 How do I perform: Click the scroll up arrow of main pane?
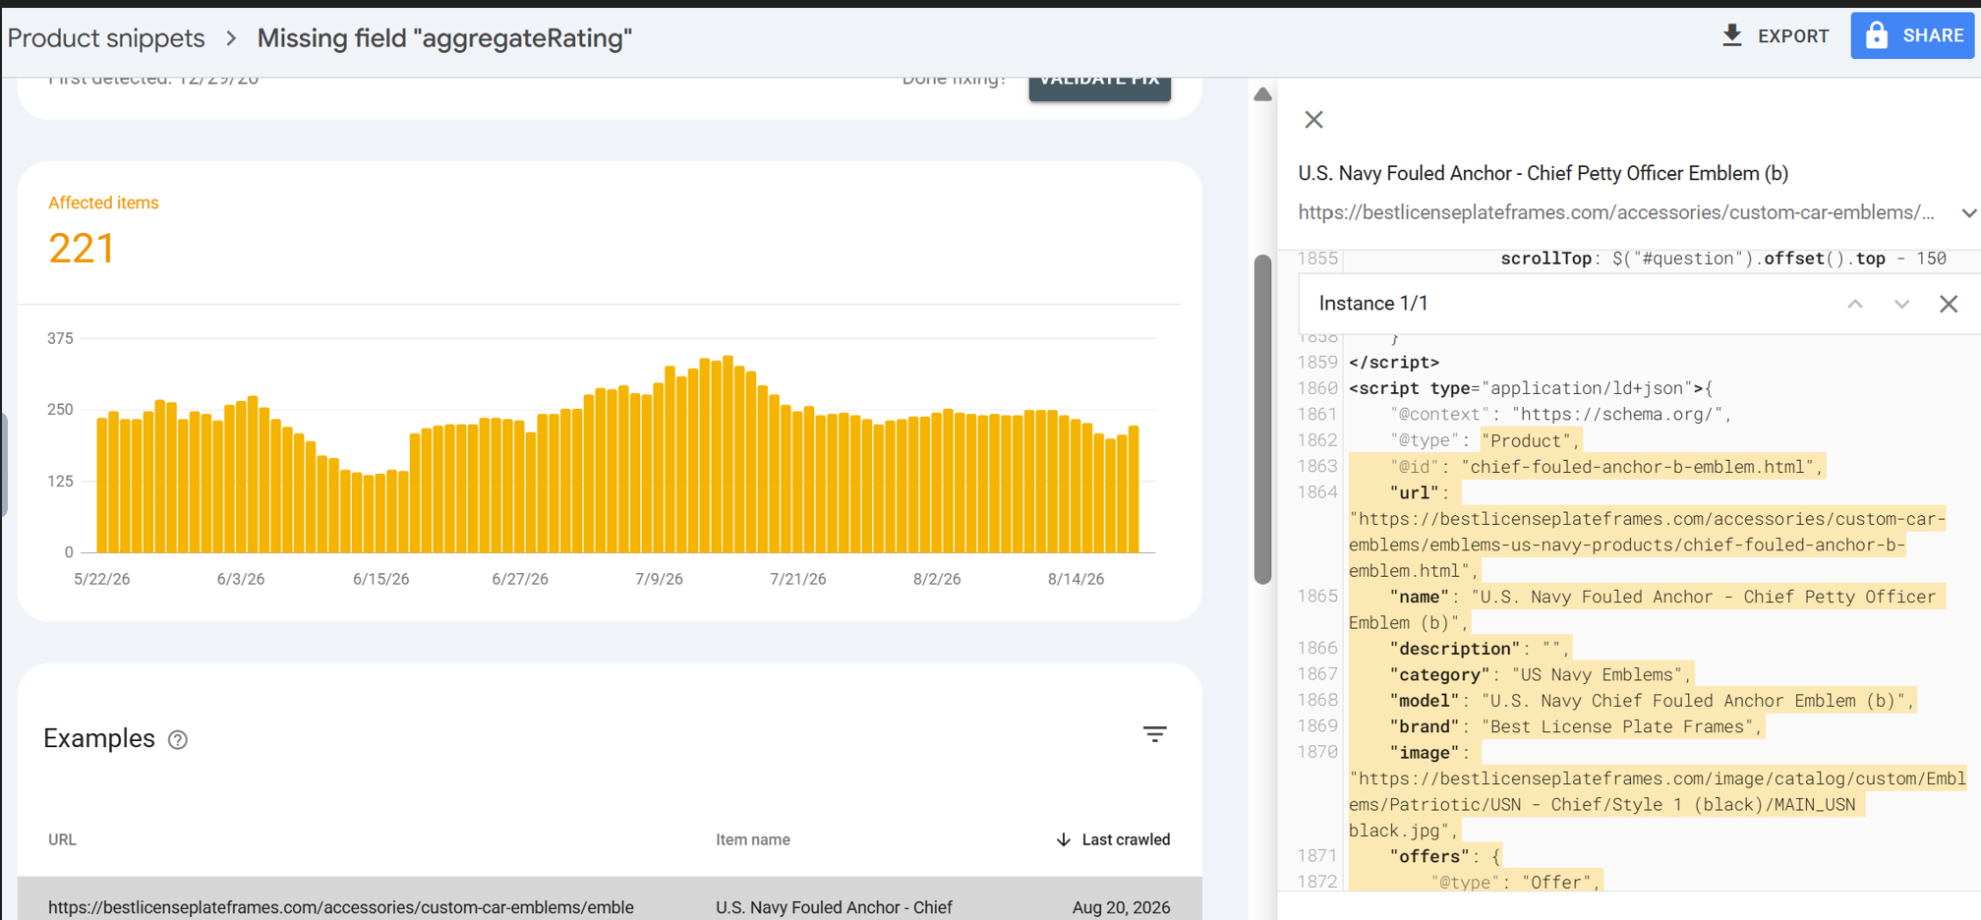(x=1263, y=94)
